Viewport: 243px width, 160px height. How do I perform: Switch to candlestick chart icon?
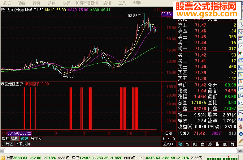(x=241, y=53)
